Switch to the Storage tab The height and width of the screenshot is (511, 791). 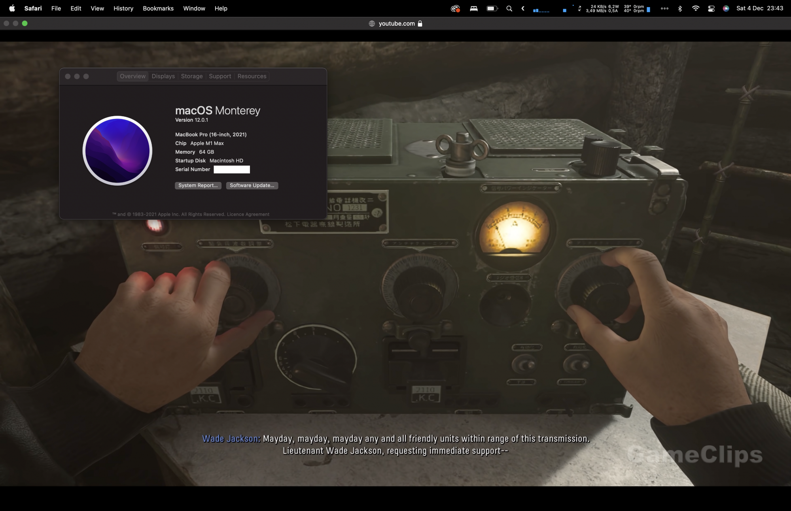click(191, 76)
